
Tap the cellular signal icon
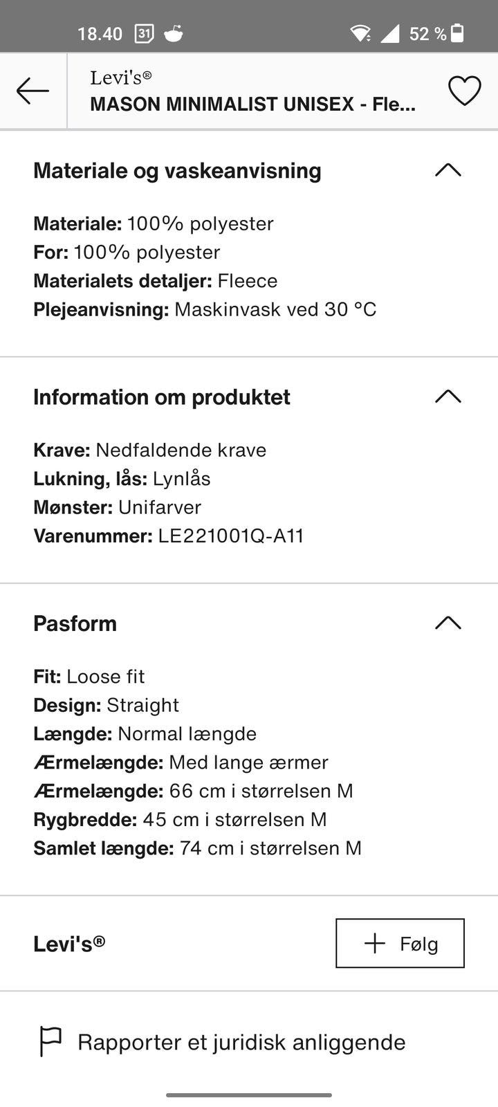tap(390, 33)
